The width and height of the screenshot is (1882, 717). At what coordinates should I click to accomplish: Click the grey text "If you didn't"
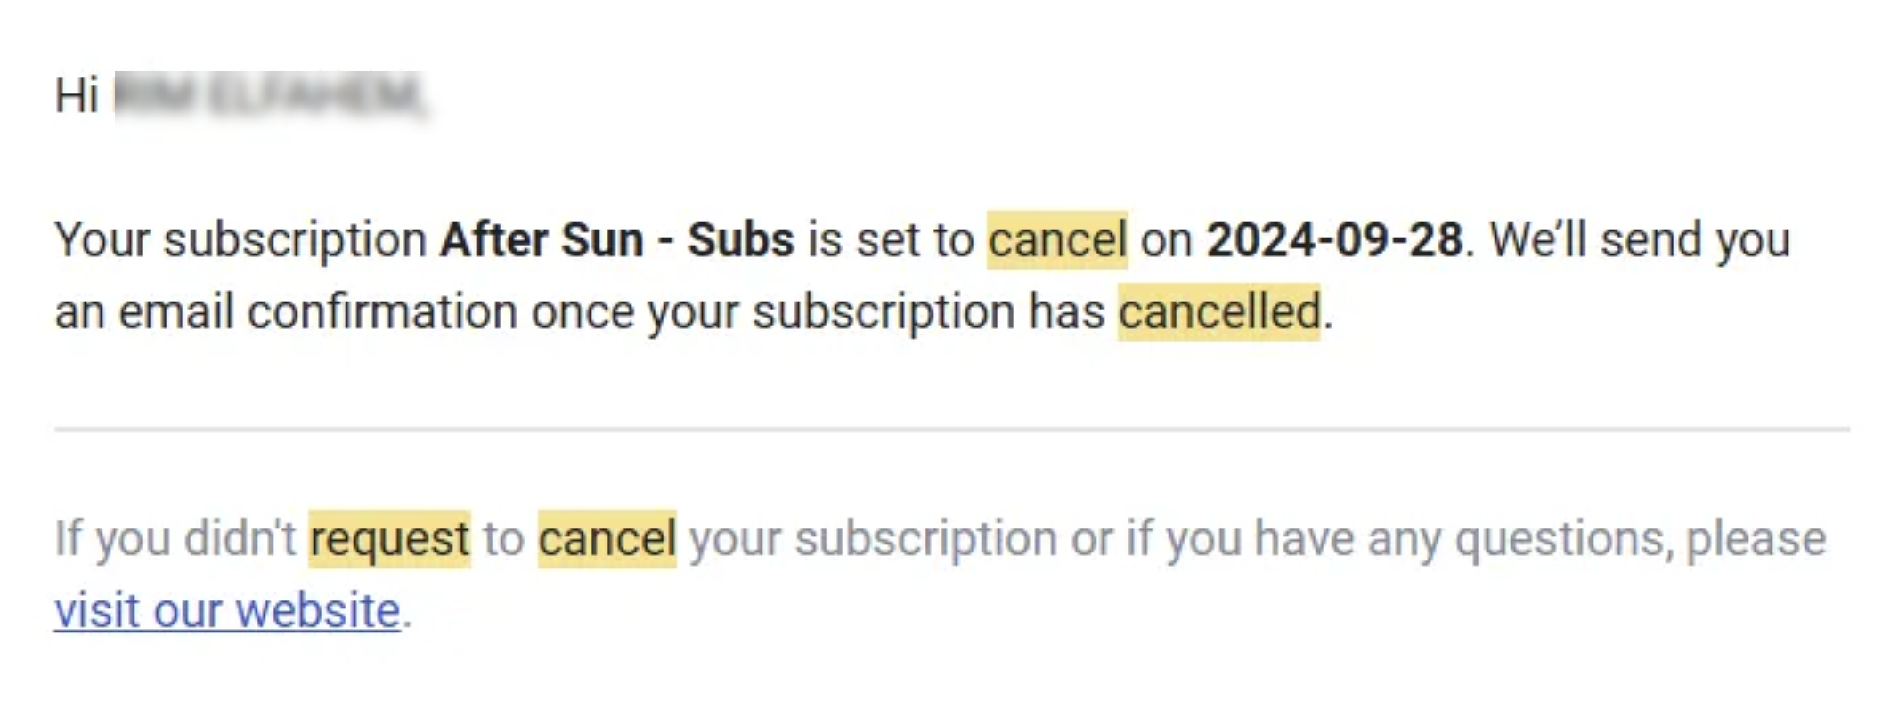point(175,539)
